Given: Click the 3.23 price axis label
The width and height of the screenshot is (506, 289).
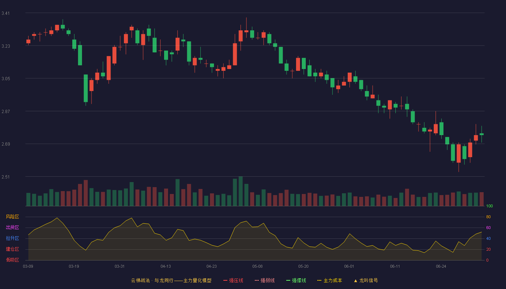Looking at the screenshot, I should [x=5, y=46].
